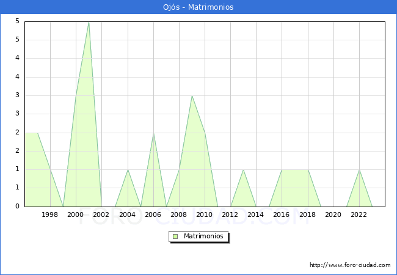The height and width of the screenshot is (275, 397).
Task: Click the Matrimonios legend label
Action: pos(203,237)
